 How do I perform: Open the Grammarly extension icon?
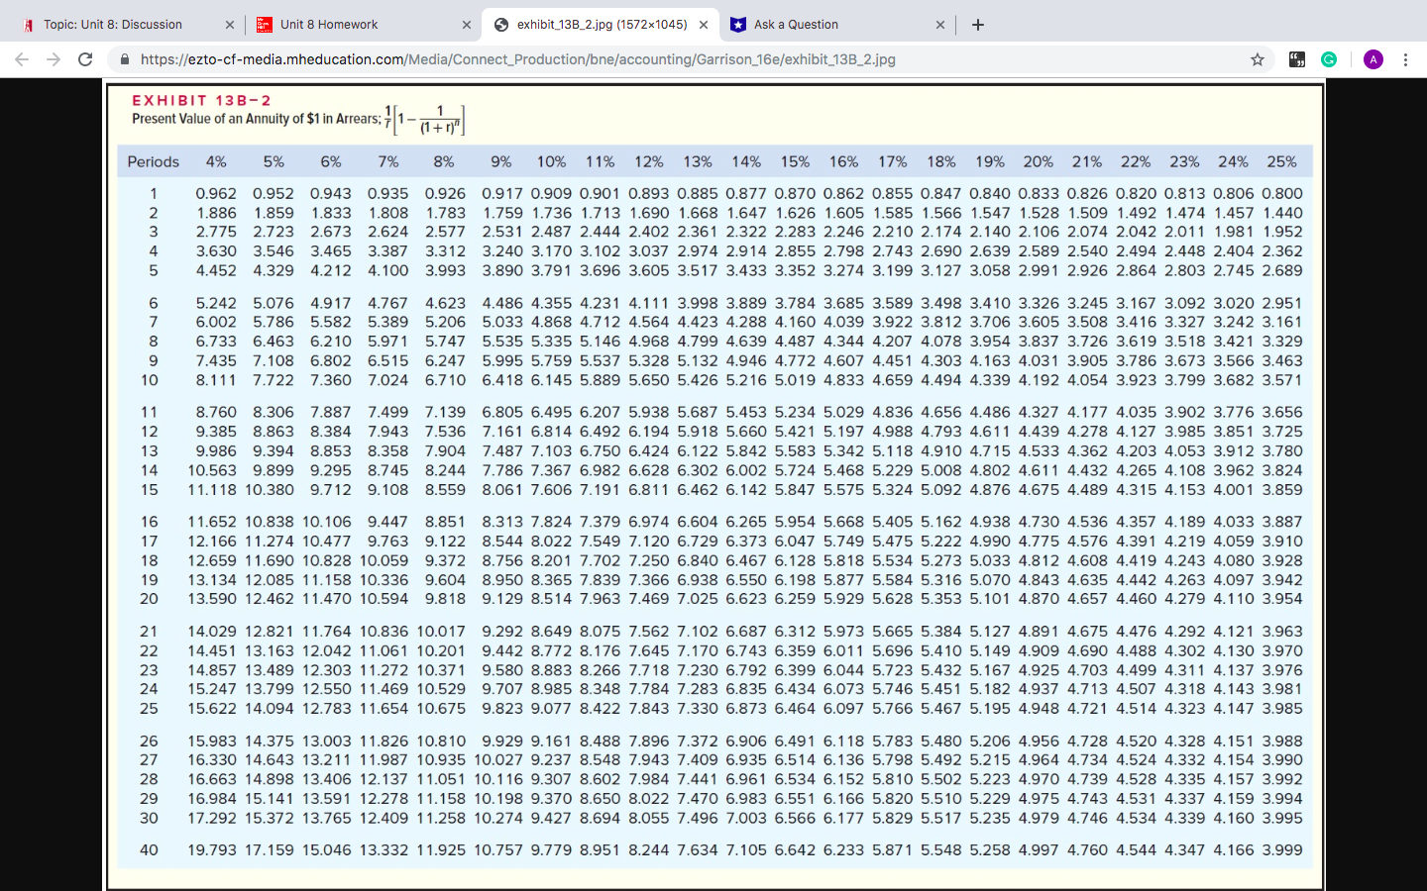1329,59
